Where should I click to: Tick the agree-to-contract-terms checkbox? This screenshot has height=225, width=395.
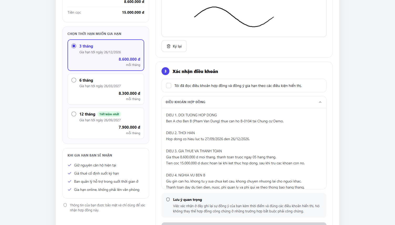coord(169,86)
